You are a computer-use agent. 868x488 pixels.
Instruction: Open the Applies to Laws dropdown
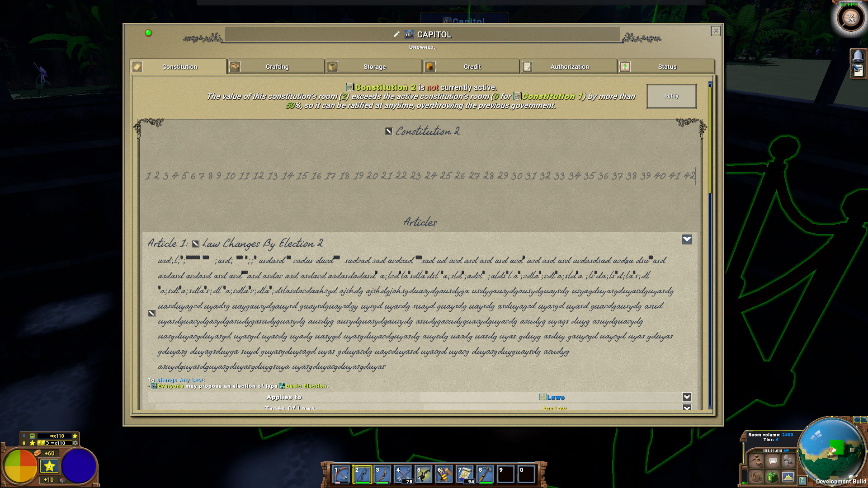coord(686,397)
